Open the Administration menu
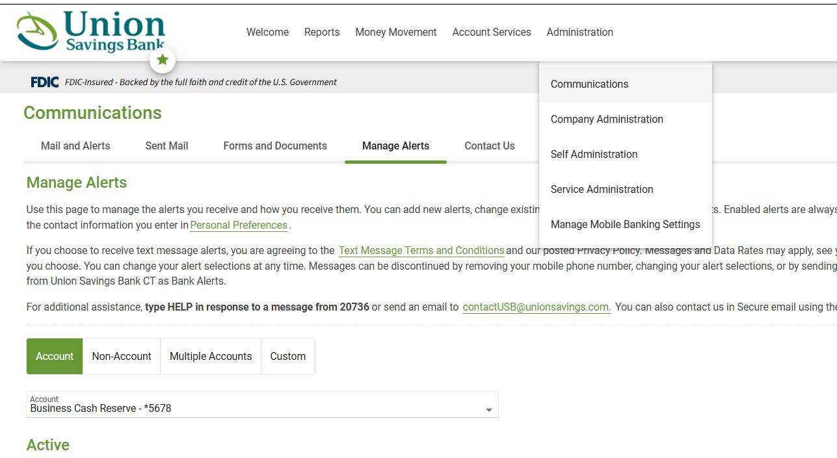Viewport: 837px width, 458px height. (579, 32)
